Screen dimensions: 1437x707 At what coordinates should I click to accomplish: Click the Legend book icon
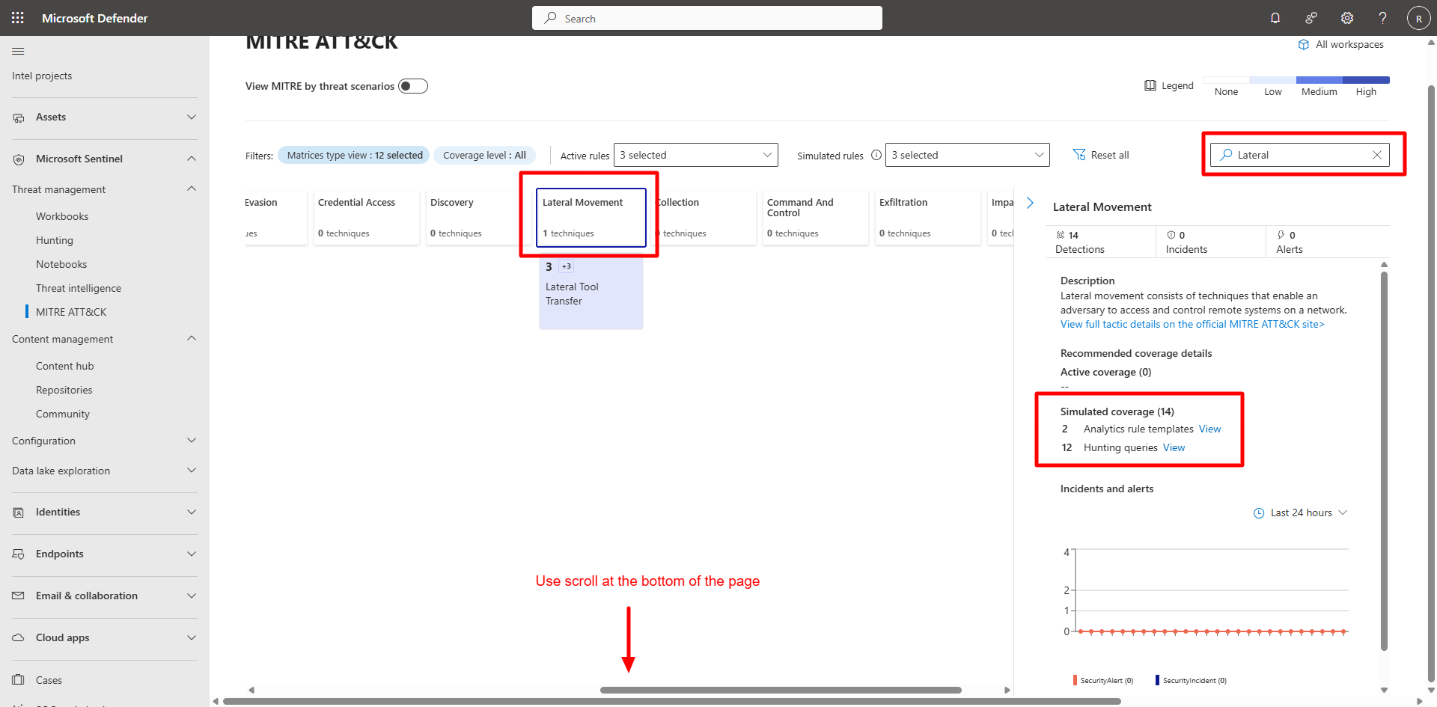click(x=1150, y=85)
